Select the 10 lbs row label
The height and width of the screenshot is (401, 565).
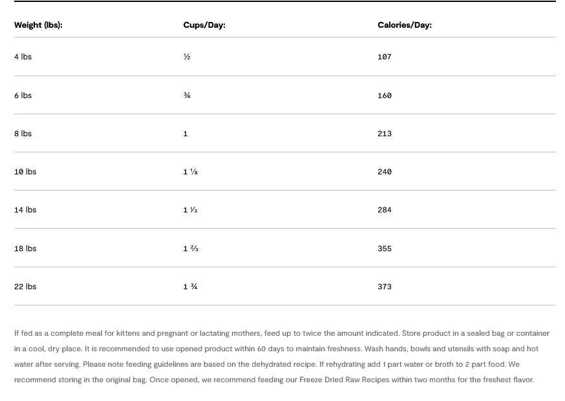[x=25, y=172]
